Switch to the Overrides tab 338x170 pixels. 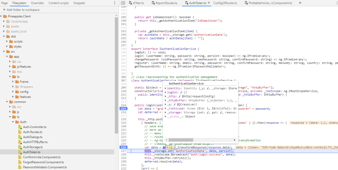[x=37, y=3]
